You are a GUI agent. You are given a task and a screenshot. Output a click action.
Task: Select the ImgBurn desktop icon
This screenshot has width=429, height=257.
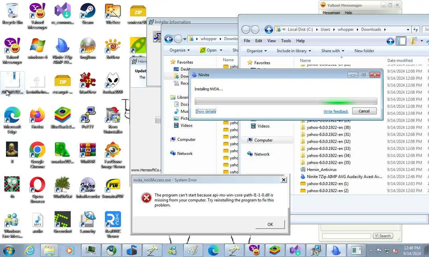point(87,48)
